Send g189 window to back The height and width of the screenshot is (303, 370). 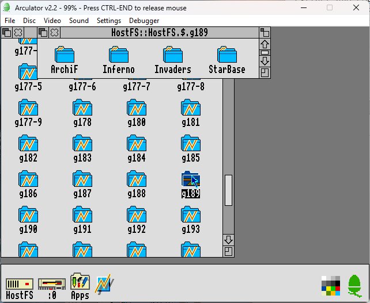(43, 32)
